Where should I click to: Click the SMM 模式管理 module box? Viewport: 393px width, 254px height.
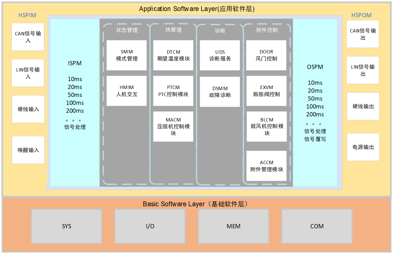127,55
